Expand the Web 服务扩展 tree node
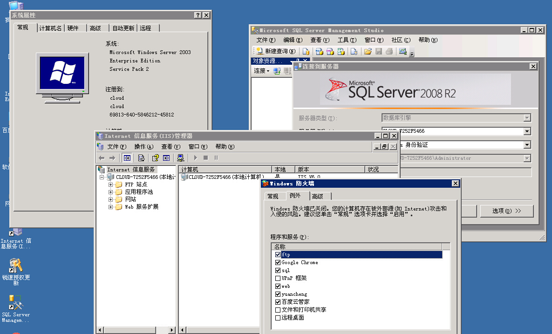552x334 pixels. 110,207
